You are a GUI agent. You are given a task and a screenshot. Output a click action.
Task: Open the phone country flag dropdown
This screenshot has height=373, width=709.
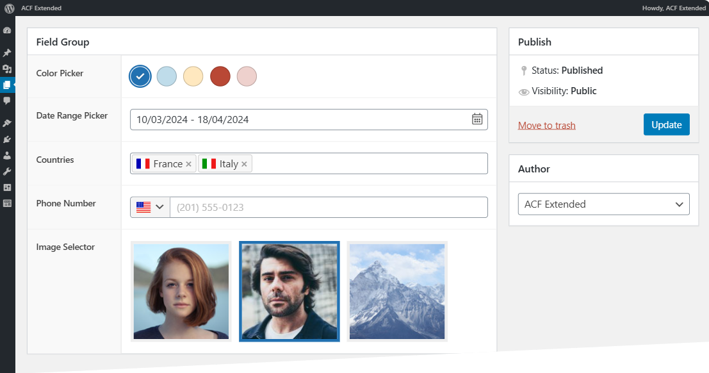pyautogui.click(x=150, y=207)
